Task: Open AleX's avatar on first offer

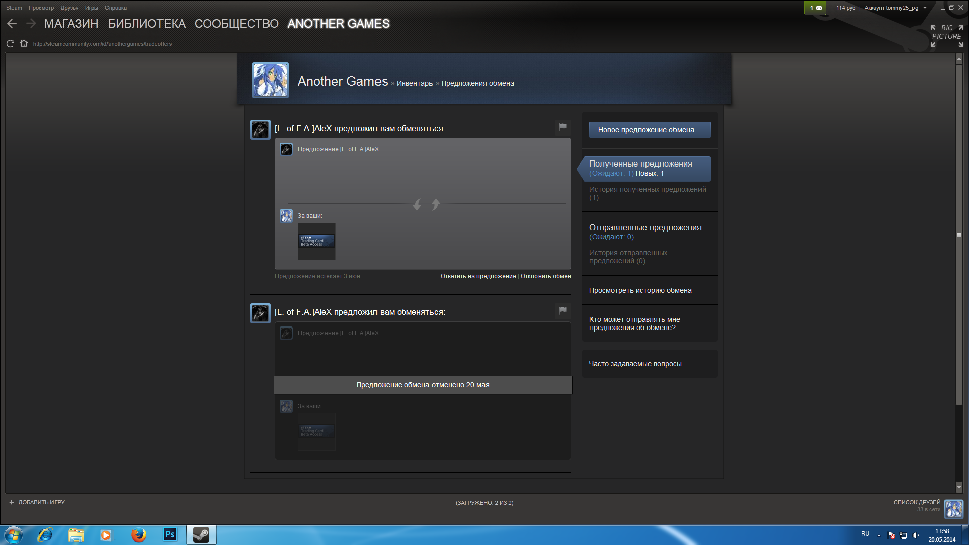Action: tap(260, 130)
